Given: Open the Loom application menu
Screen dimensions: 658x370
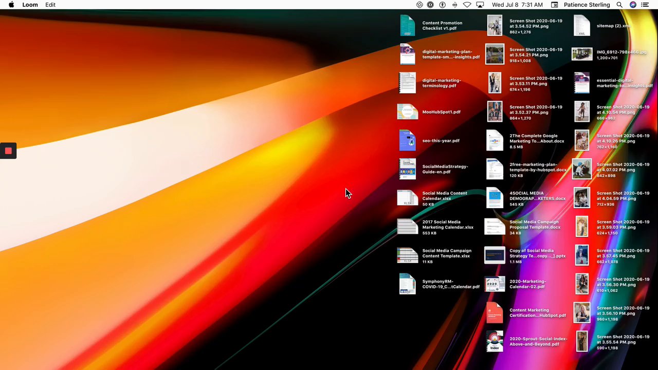Looking at the screenshot, I should pos(30,5).
